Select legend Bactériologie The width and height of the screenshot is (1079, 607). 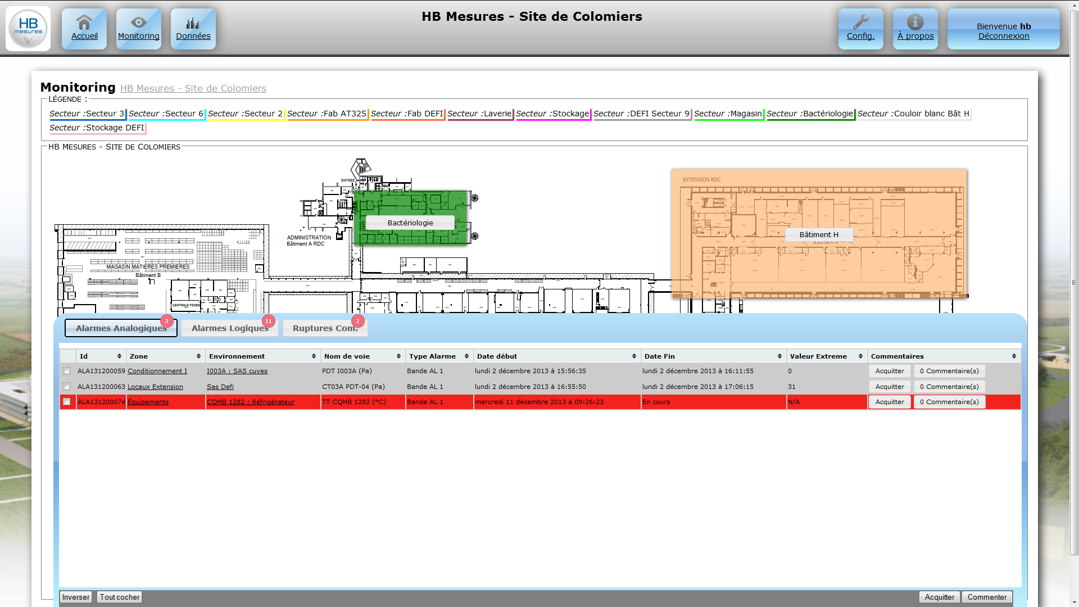[810, 114]
